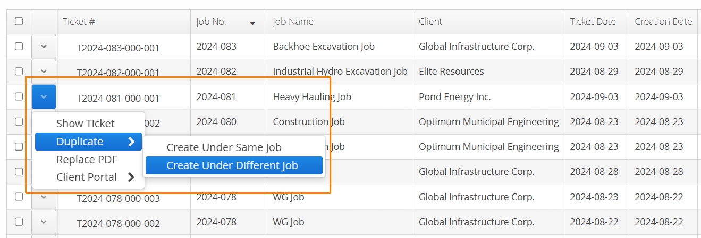Click ticket date 2024-08-28

click(594, 172)
